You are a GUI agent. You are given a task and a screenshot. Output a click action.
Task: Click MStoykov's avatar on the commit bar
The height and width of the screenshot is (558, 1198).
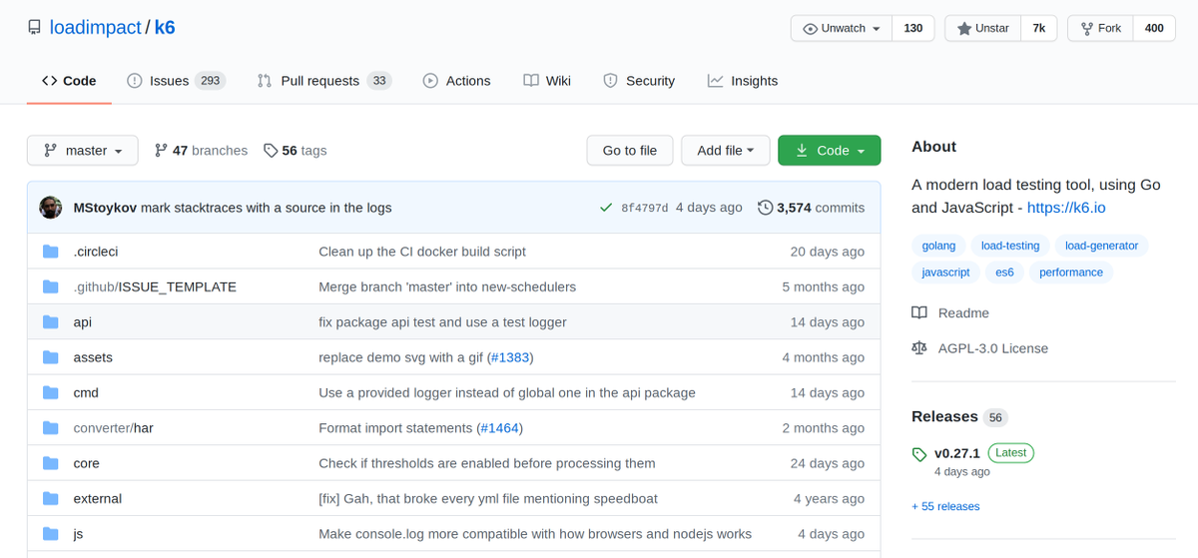[x=51, y=208]
